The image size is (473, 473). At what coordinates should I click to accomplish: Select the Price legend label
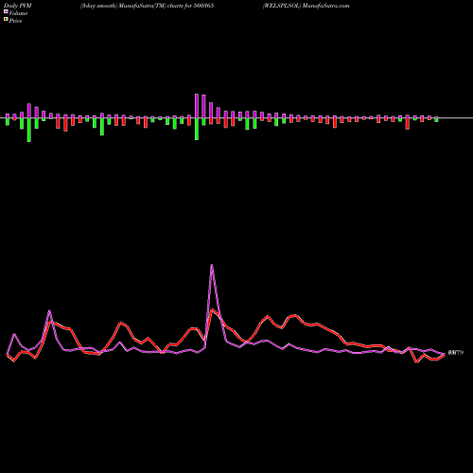tap(15, 21)
